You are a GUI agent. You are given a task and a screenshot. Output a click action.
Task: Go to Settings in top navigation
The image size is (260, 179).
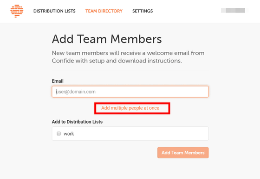click(x=143, y=11)
